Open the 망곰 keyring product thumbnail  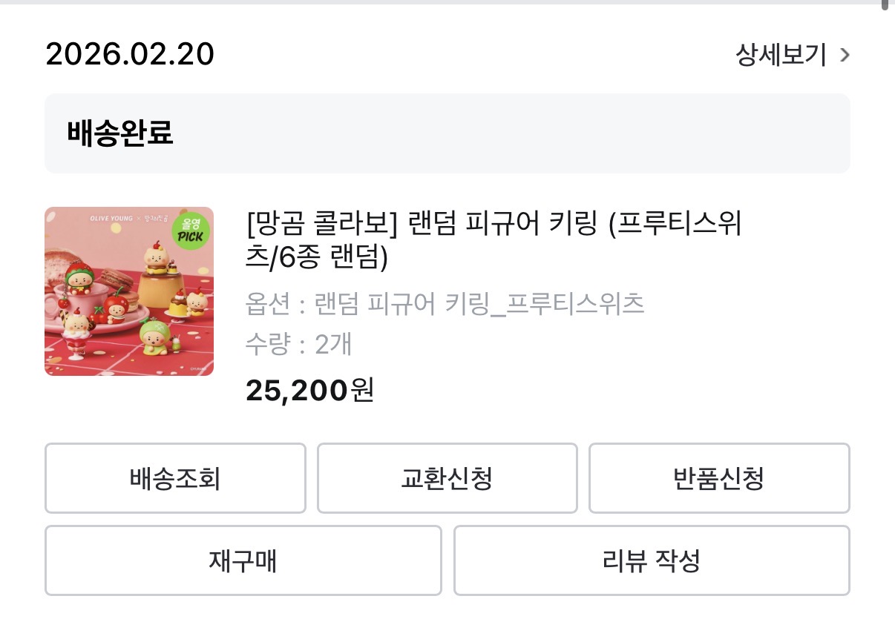click(129, 291)
